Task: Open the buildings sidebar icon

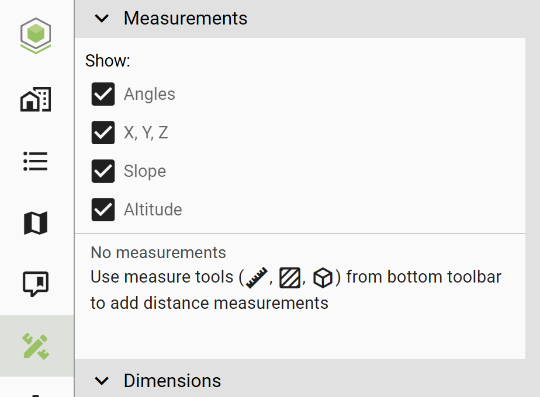Action: point(36,99)
